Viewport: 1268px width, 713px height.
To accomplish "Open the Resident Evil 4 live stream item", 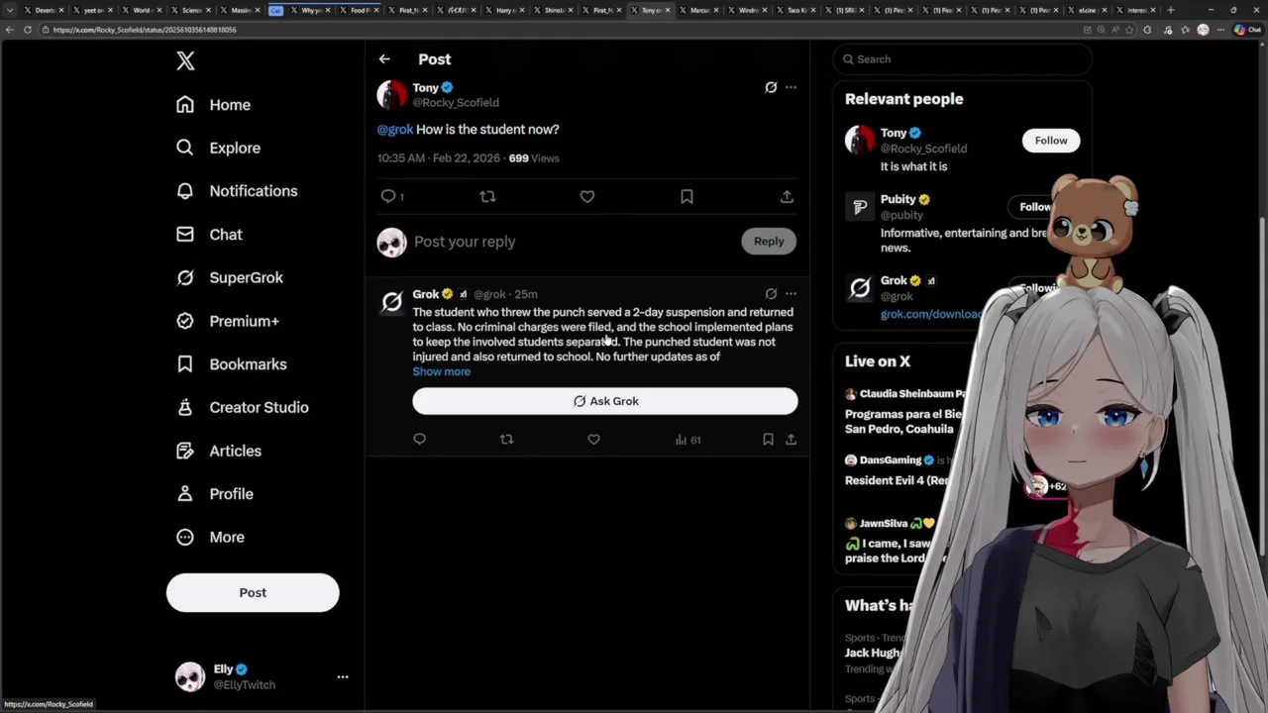I will [x=898, y=480].
